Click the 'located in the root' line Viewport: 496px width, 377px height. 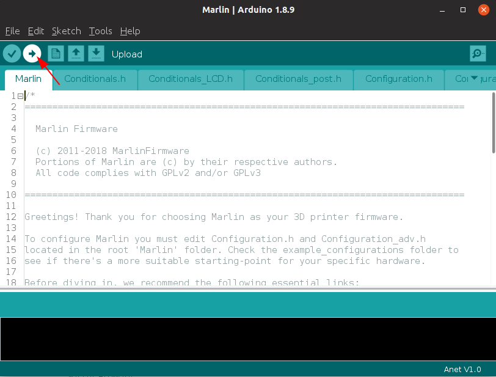pyautogui.click(x=242, y=250)
